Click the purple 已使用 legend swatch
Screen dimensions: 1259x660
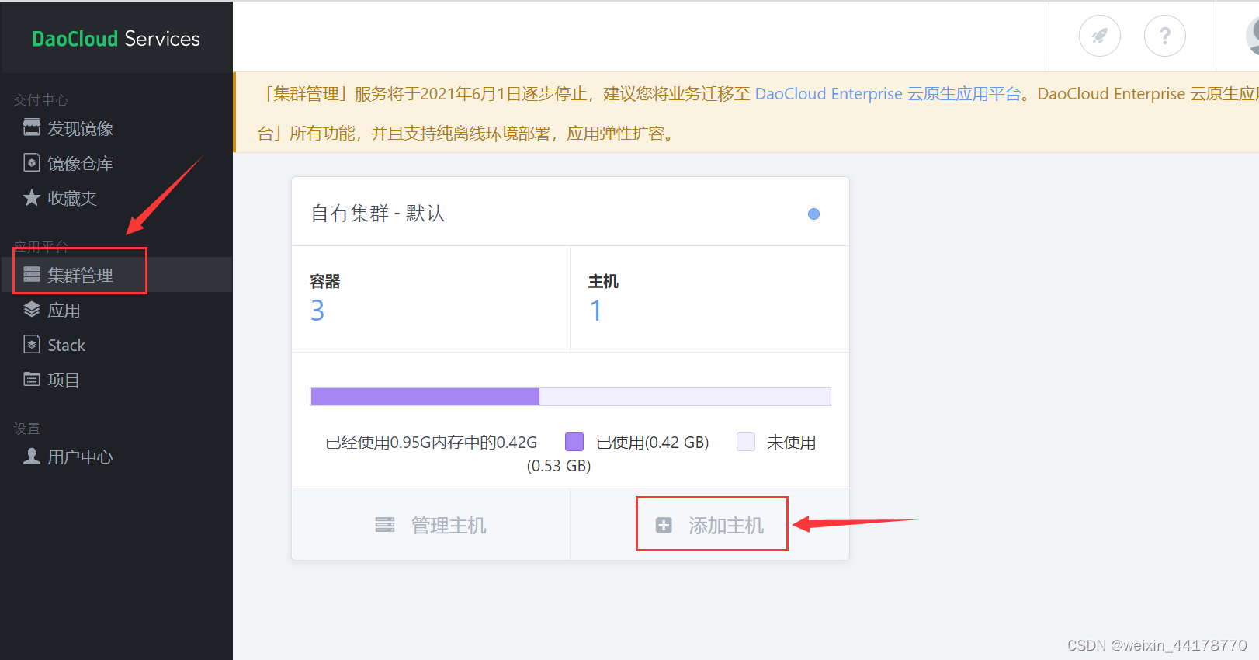(x=574, y=442)
